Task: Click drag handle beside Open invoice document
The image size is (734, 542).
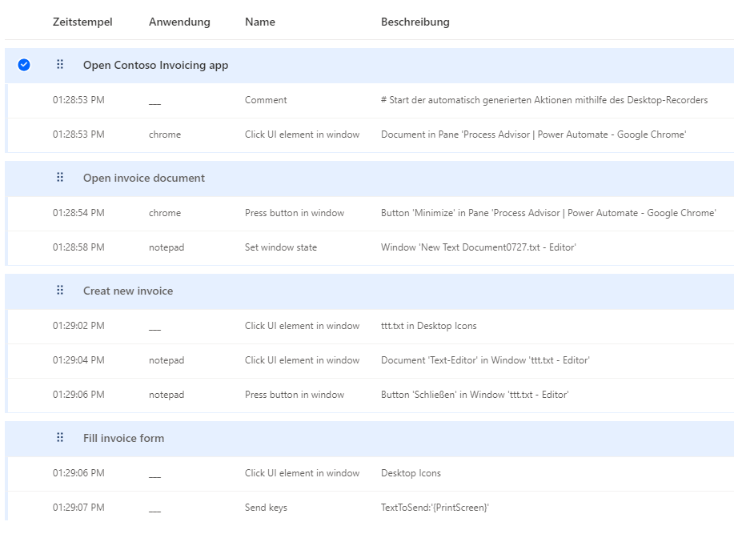Action: [x=60, y=177]
